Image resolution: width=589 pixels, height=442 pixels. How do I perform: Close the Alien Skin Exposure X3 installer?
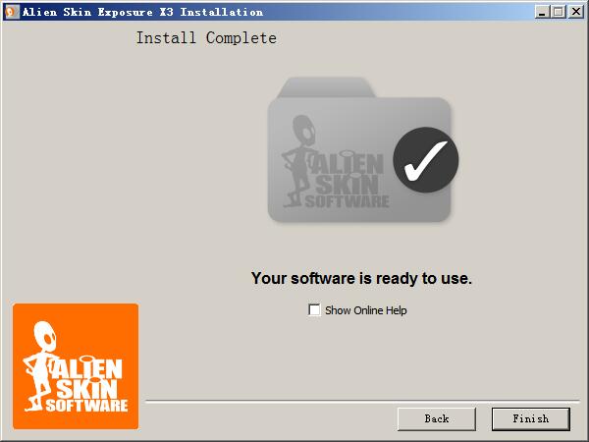click(575, 12)
